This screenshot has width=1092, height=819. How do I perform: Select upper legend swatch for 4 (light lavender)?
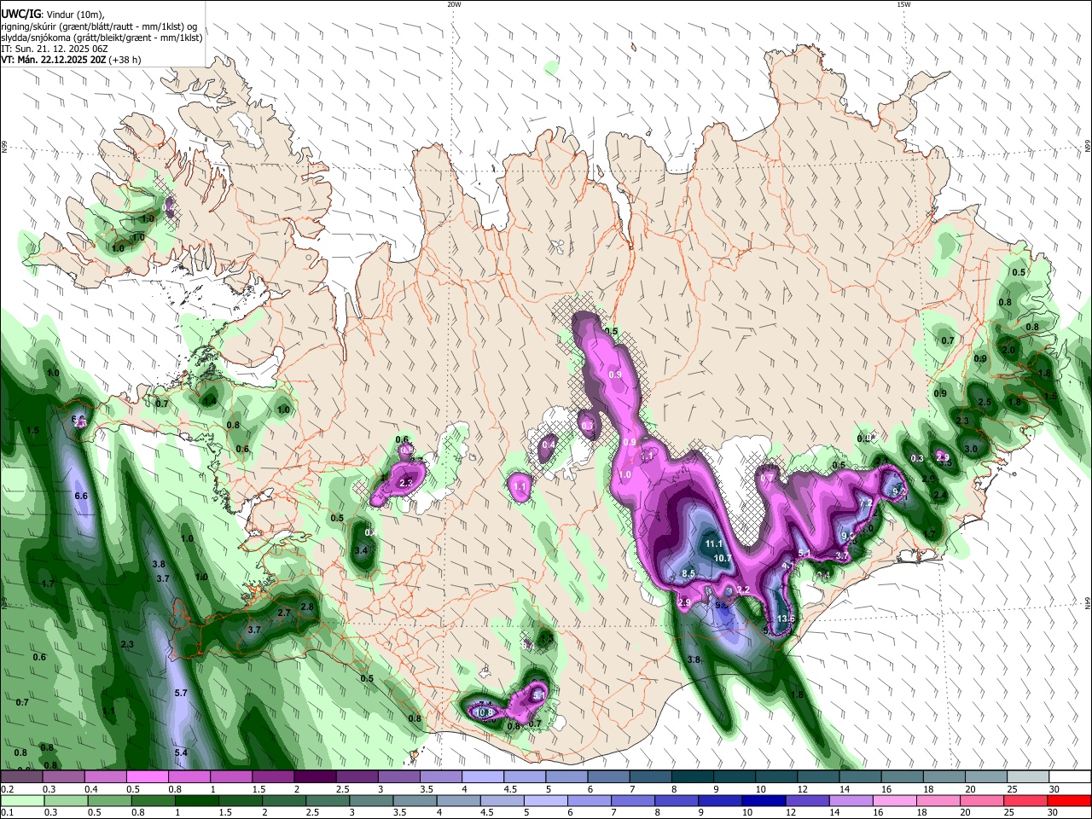[483, 776]
